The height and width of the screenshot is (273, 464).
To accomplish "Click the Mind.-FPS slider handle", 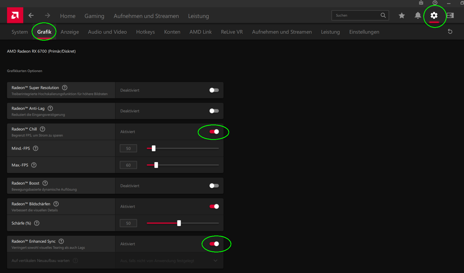I will (x=154, y=148).
